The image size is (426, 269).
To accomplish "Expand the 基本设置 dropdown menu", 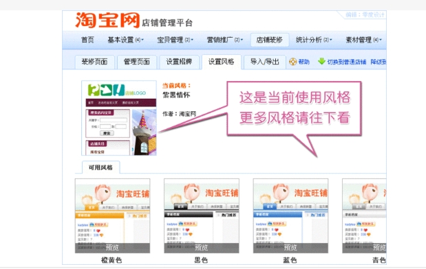I will coord(125,40).
